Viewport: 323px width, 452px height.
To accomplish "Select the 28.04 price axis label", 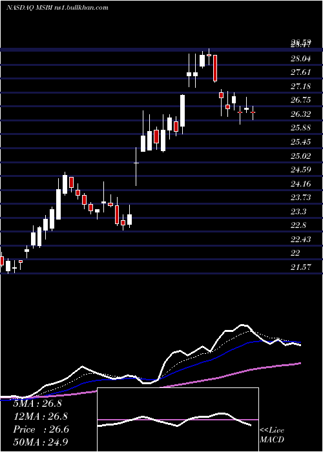I will tap(300, 59).
